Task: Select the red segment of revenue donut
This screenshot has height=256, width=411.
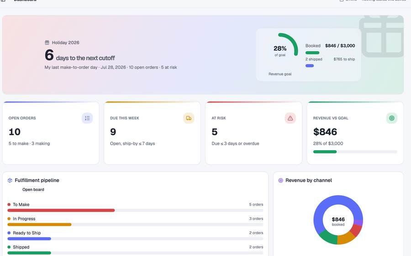Action: 356,230
